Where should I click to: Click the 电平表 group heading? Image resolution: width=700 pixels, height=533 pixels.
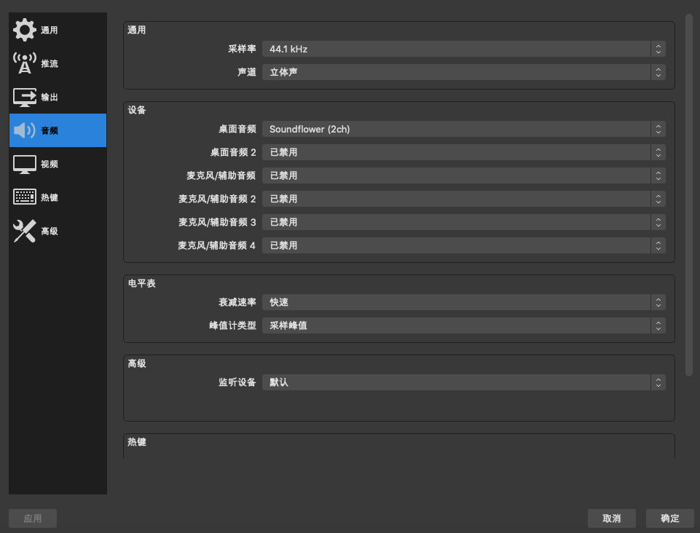point(141,283)
